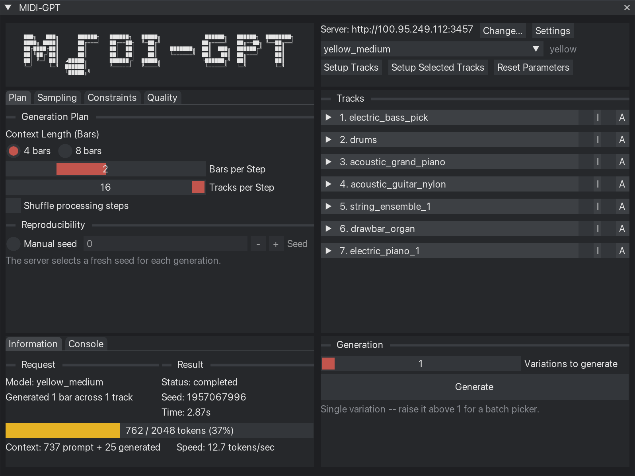Click the A button for string_ensemble_1 track

pos(622,206)
